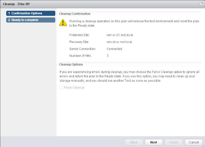Click the value 'win-vc-01.md.local'
The image size is (205, 147).
coord(119,35)
